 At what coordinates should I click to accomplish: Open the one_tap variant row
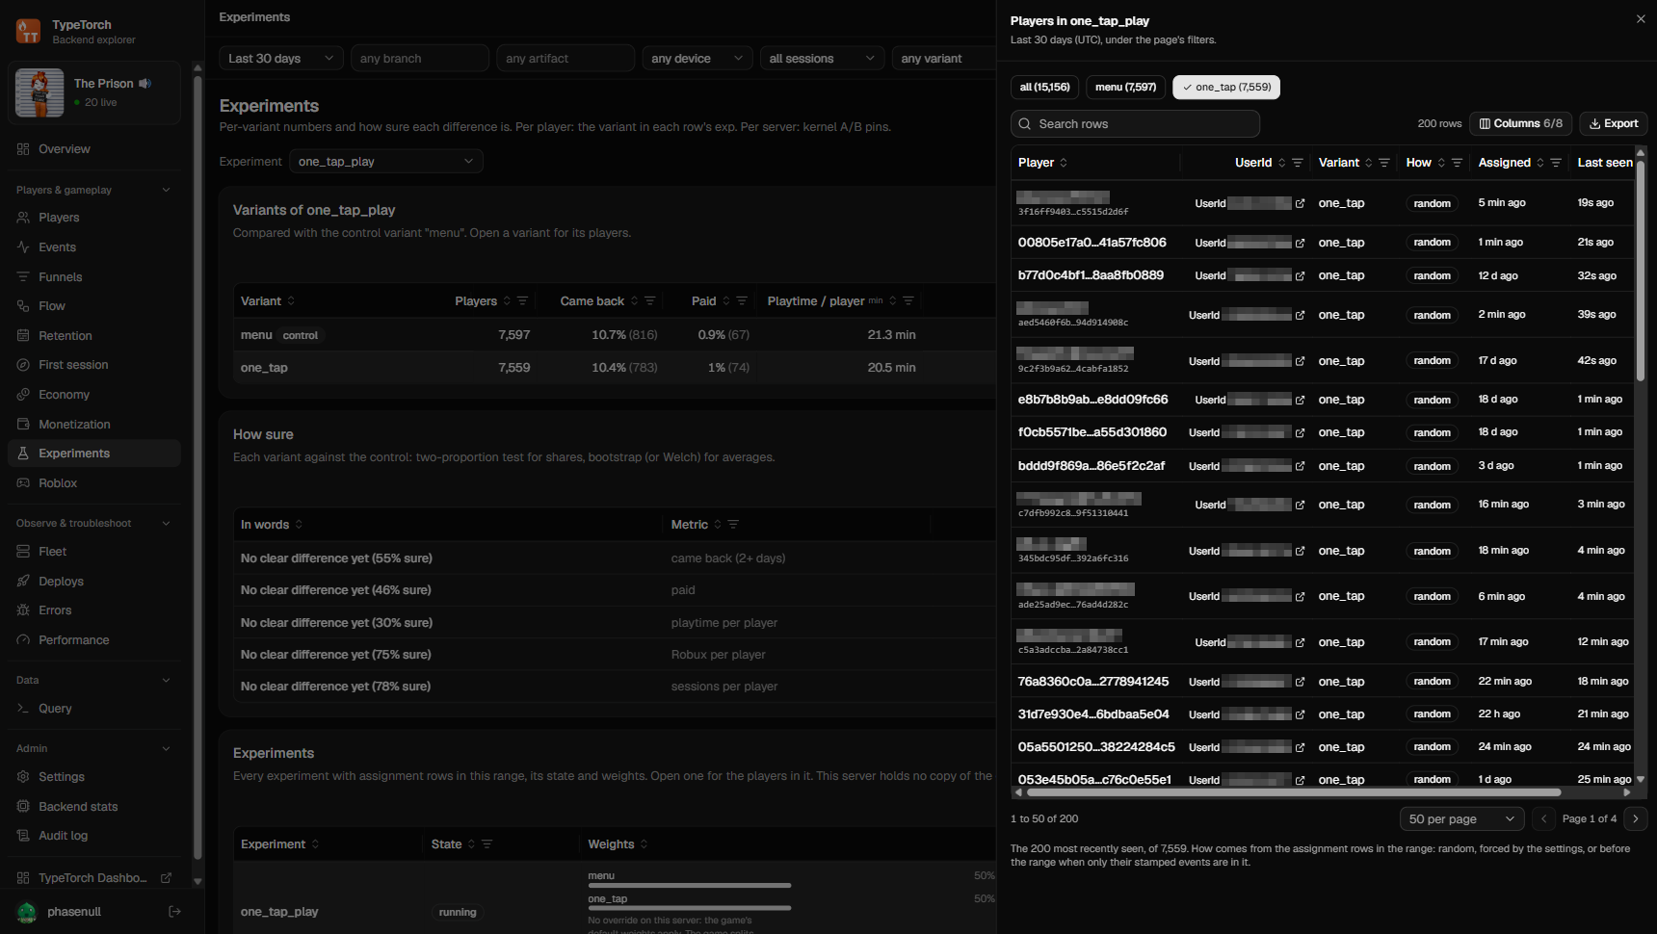tap(615, 368)
